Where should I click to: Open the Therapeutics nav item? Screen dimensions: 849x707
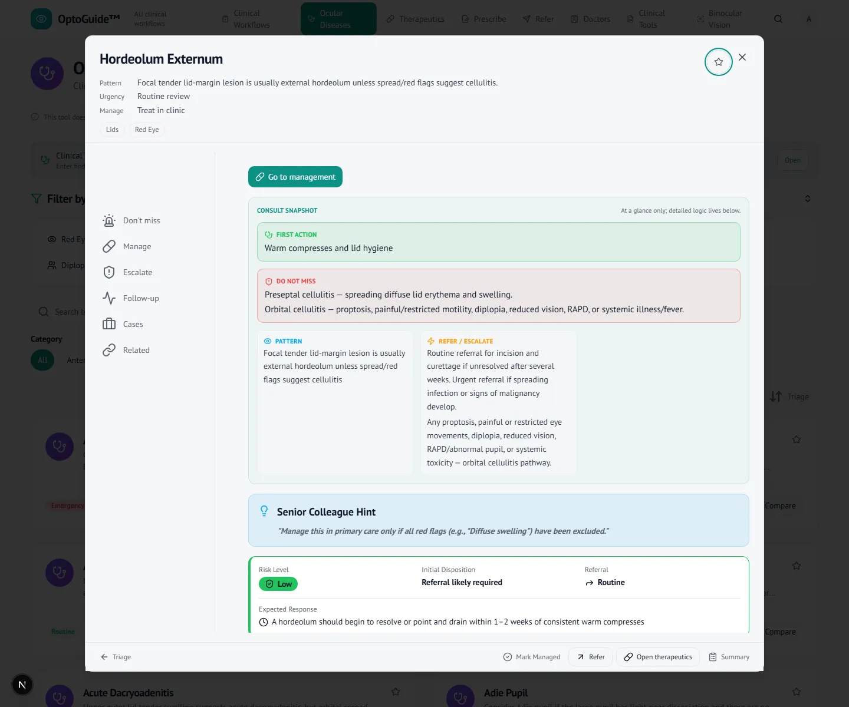(416, 19)
